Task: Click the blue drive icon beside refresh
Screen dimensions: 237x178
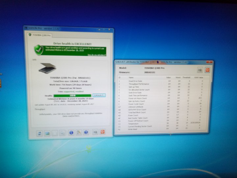Action: (x=47, y=133)
